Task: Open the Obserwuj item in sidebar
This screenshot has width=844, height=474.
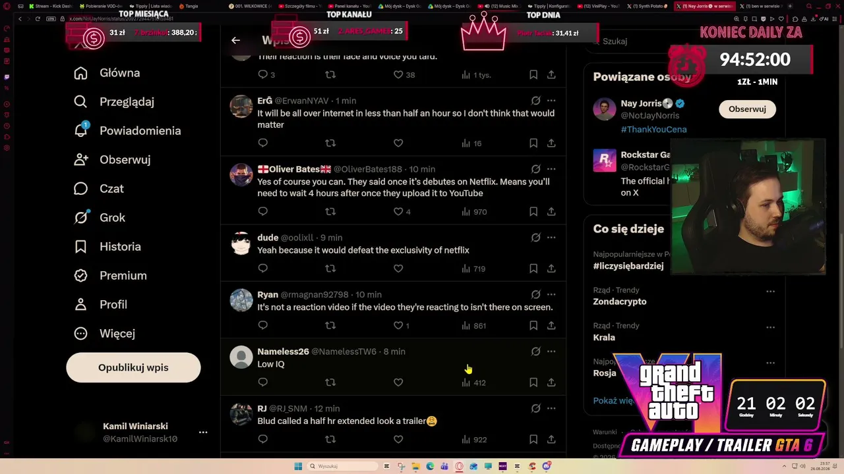Action: (112, 160)
